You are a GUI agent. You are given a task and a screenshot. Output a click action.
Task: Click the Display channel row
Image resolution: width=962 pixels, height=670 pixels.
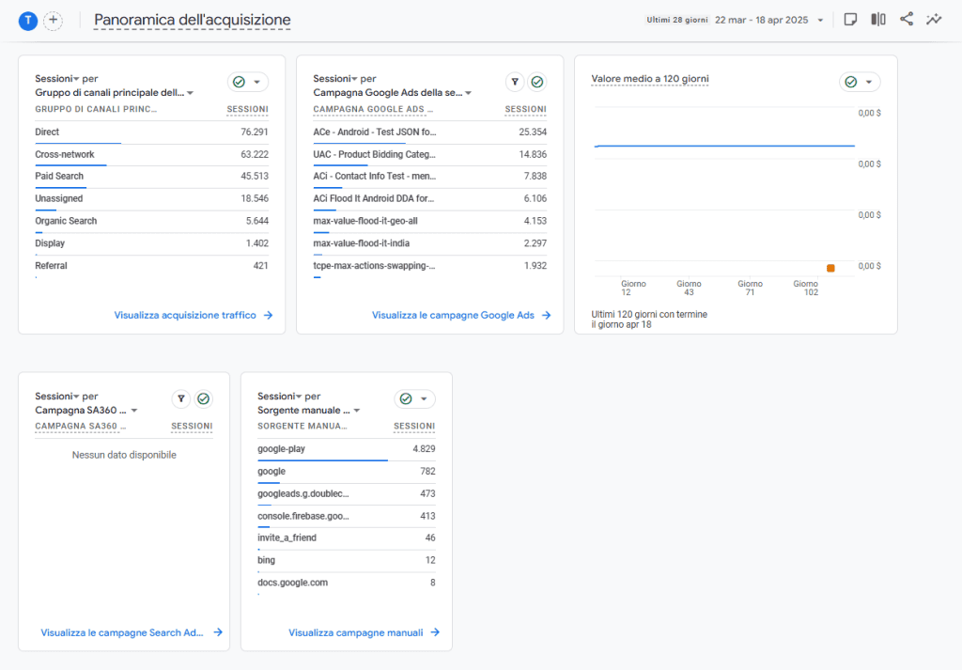tap(151, 243)
